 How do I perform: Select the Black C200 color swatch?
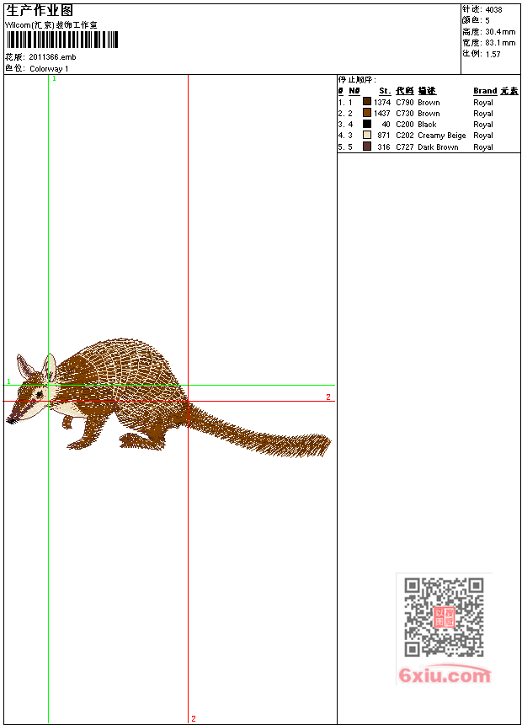pos(367,124)
